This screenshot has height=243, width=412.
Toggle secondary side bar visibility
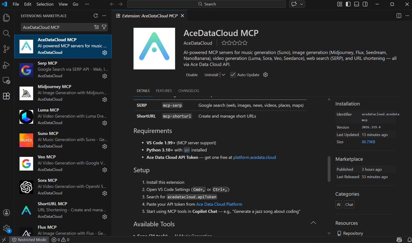(x=365, y=4)
